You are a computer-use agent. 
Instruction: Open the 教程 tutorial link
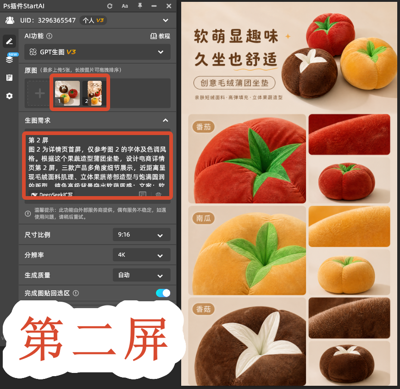(x=160, y=36)
